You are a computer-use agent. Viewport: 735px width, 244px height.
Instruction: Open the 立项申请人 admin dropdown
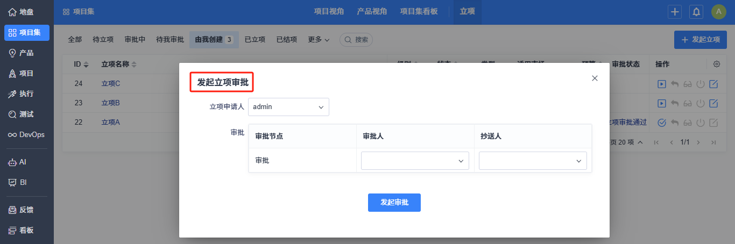(x=288, y=107)
